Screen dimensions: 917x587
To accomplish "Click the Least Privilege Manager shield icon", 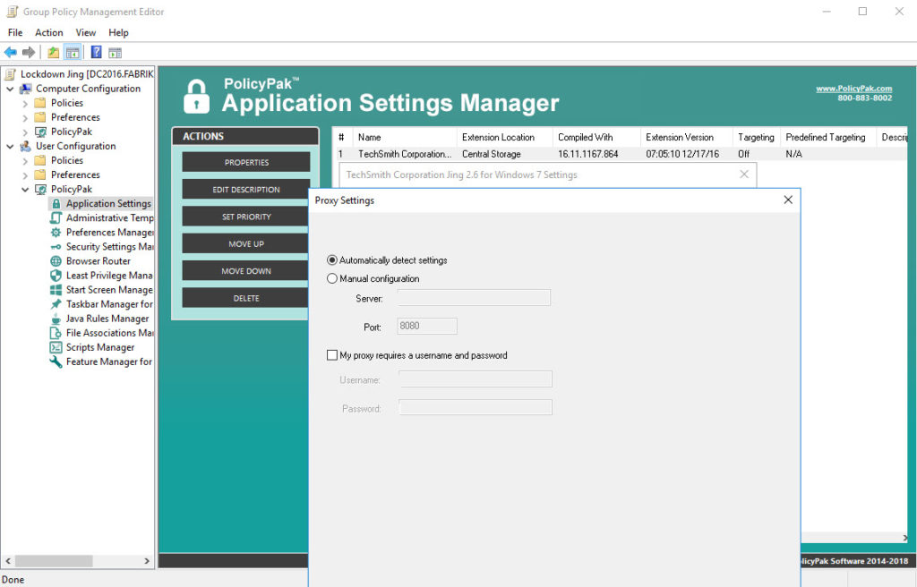I will (56, 276).
